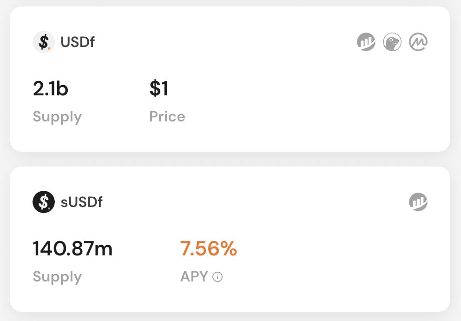Viewport: 461px width, 321px height.
Task: Click the orange 7.56% APY value
Action: point(209,249)
